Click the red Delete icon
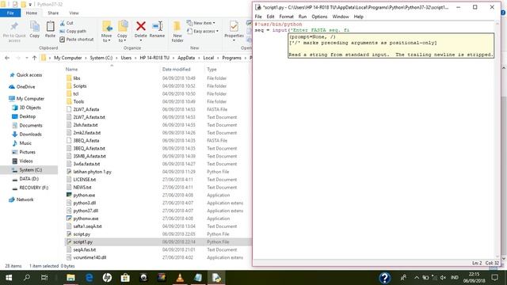Image resolution: width=507 pixels, height=285 pixels. click(x=141, y=26)
